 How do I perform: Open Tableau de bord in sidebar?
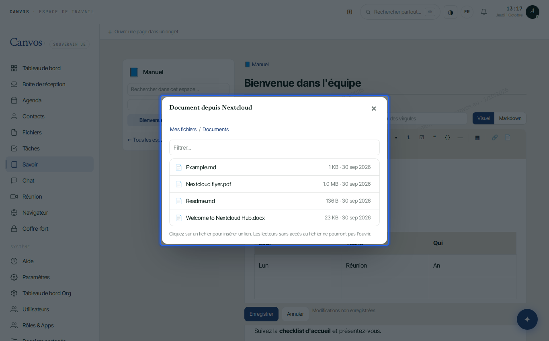click(x=49, y=68)
